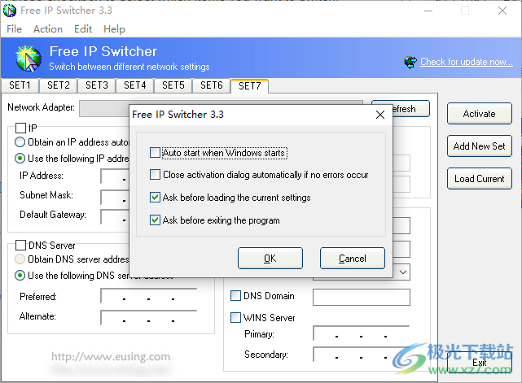Screen dimensions: 522x383
Task: Select Use the following DNS server address
Action: point(20,276)
